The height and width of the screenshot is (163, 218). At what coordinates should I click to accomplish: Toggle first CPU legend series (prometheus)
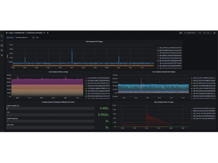pos(170,48)
